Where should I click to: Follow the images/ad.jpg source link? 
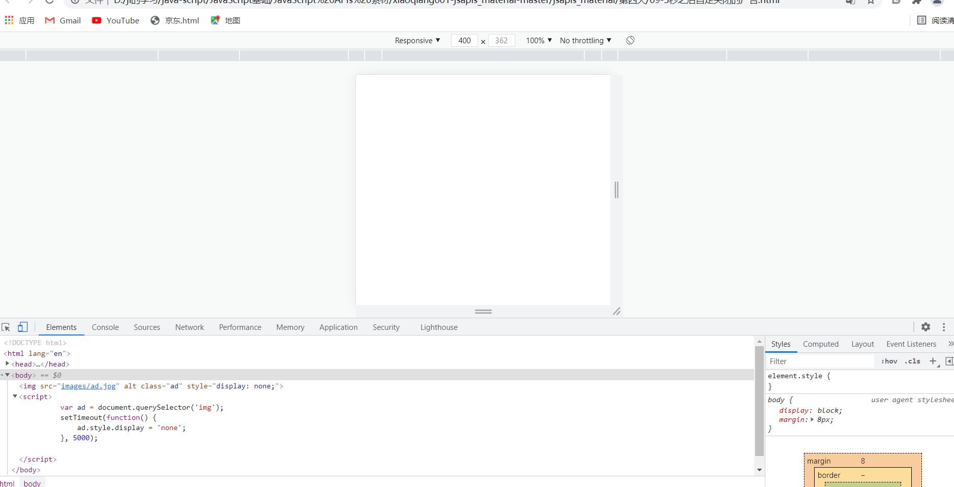tap(88, 386)
